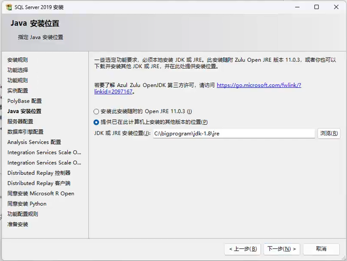This screenshot has height=261, width=347.
Task: Click Distributed Replay 控制器 step
Action: [x=39, y=173]
